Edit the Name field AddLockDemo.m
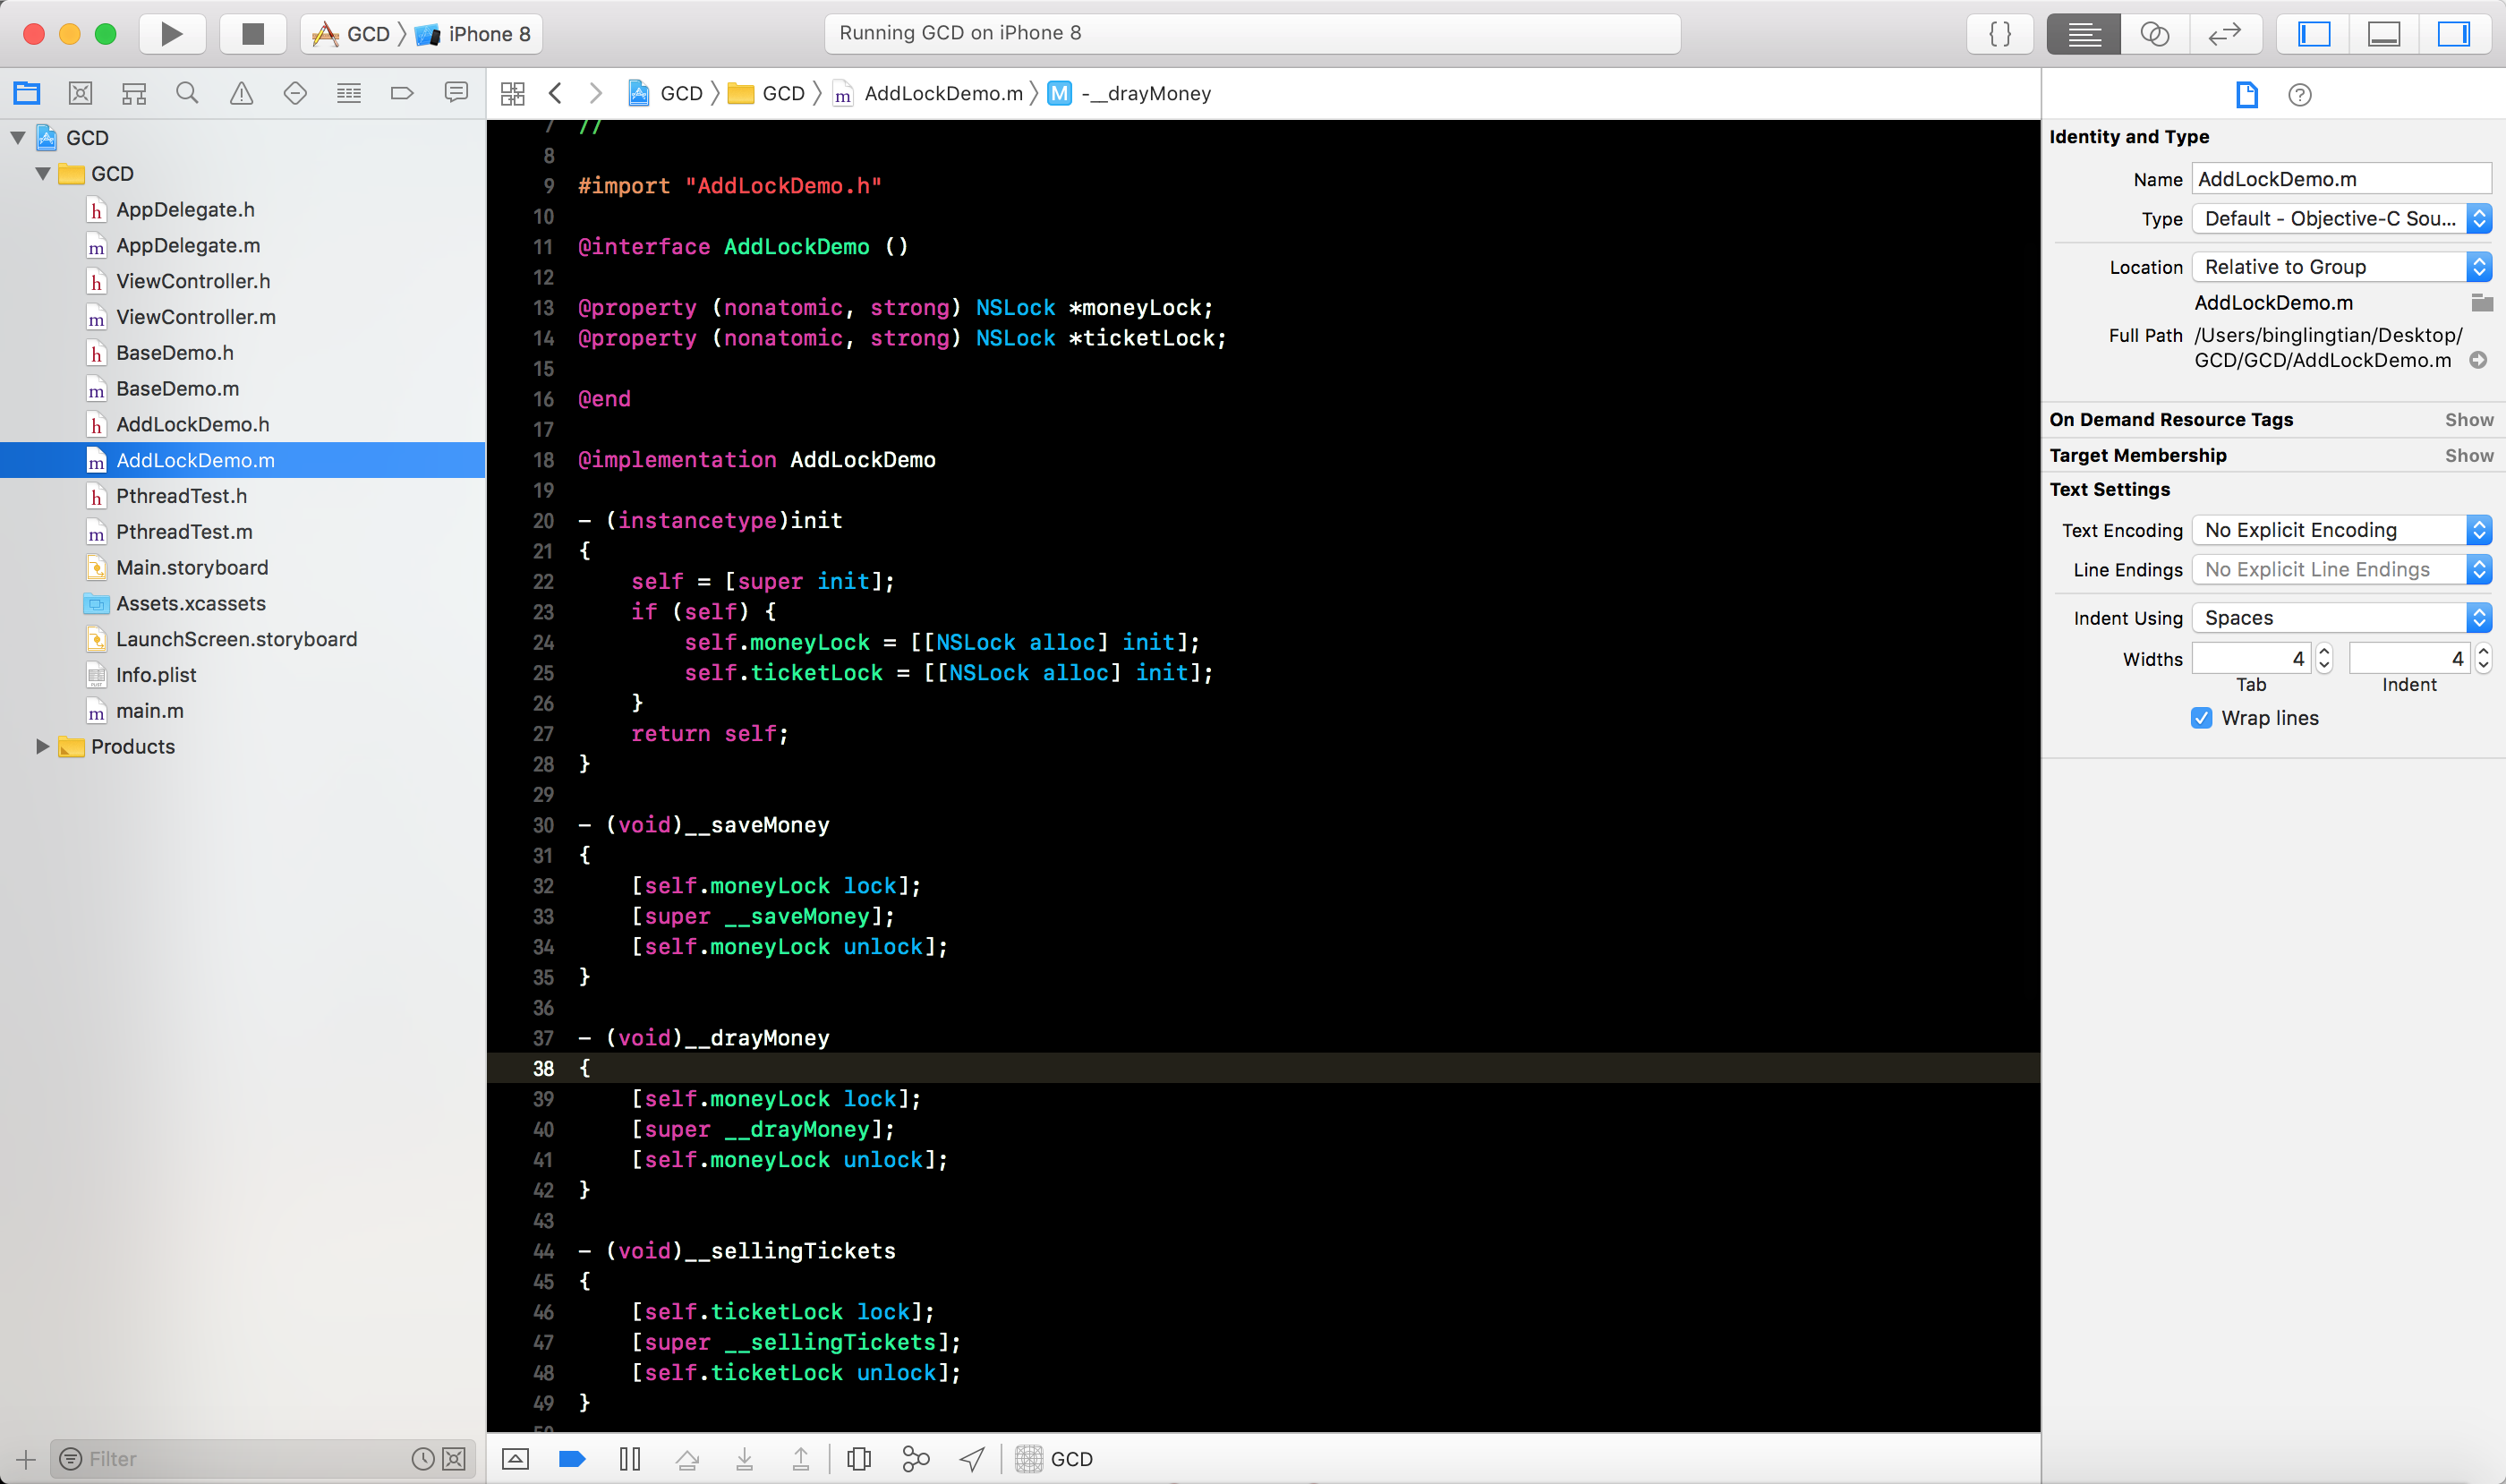This screenshot has width=2506, height=1484. click(x=2341, y=179)
